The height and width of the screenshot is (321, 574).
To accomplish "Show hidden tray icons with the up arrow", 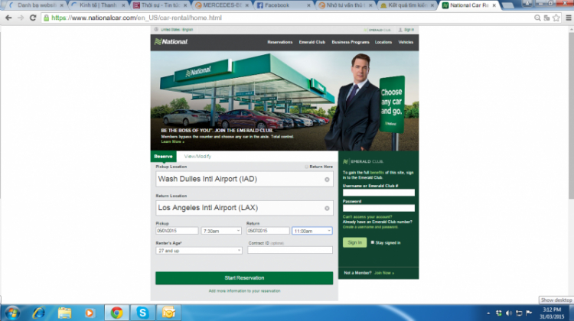I will (488, 313).
